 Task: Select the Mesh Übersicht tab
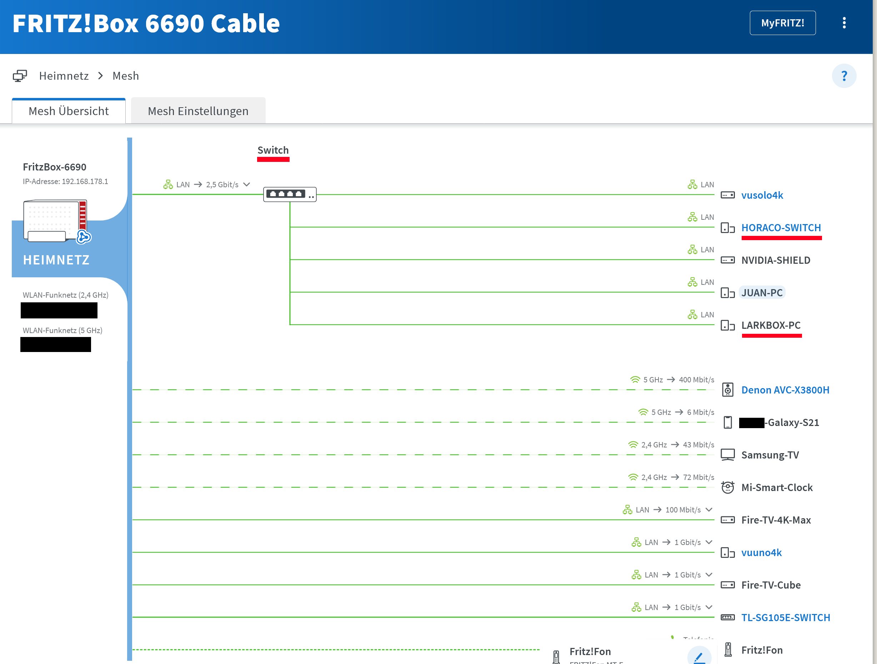pos(69,111)
